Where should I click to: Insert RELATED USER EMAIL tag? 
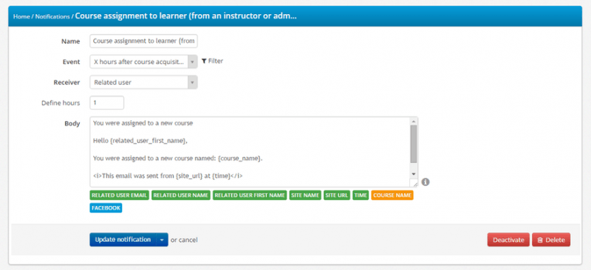pos(120,195)
